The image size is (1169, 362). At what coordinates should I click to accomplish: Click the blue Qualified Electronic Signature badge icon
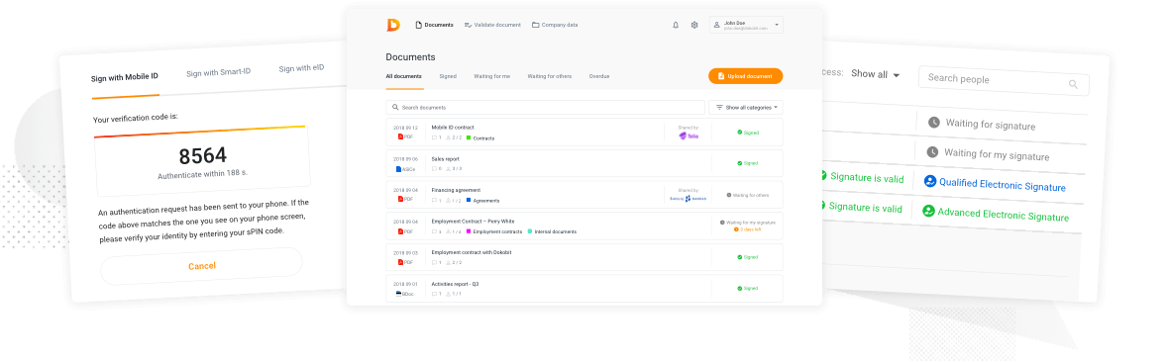pos(929,181)
